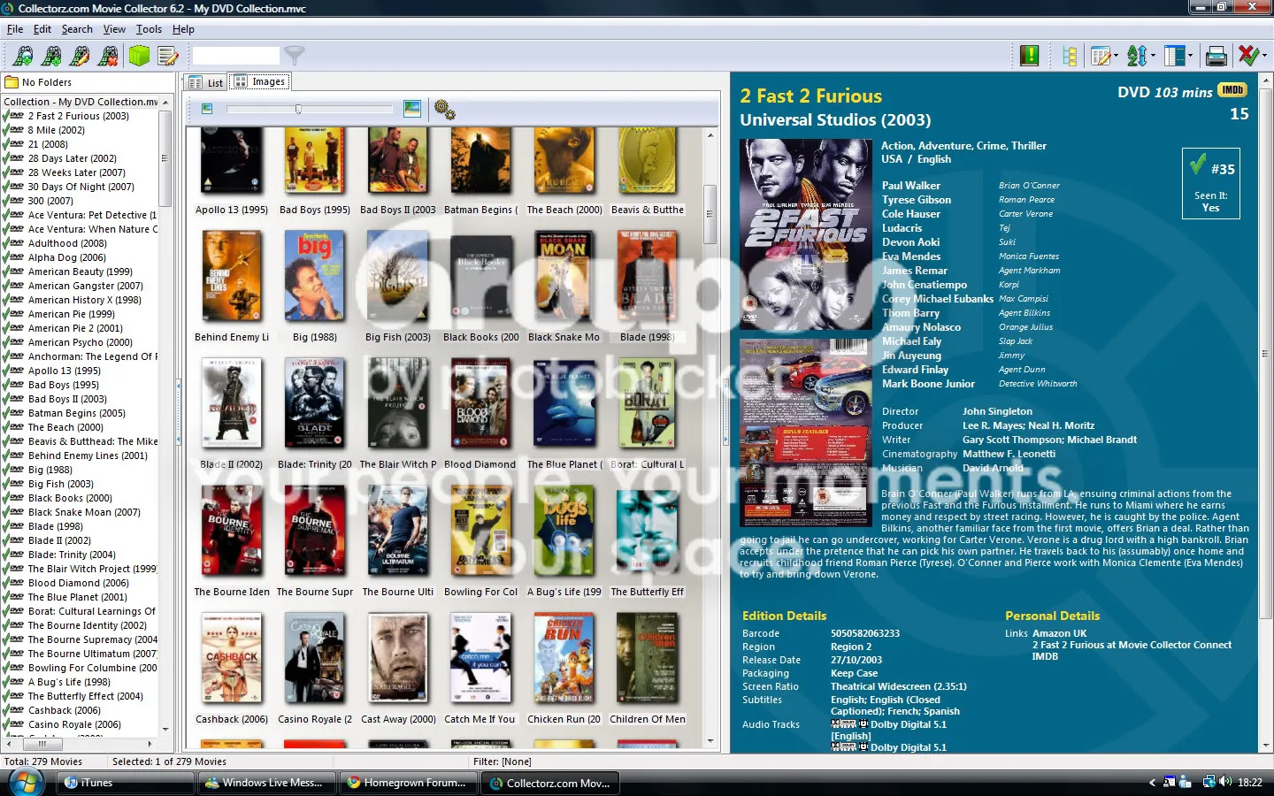Viewport: 1274px width, 796px height.
Task: Open the Windows Start orb
Action: (x=25, y=782)
